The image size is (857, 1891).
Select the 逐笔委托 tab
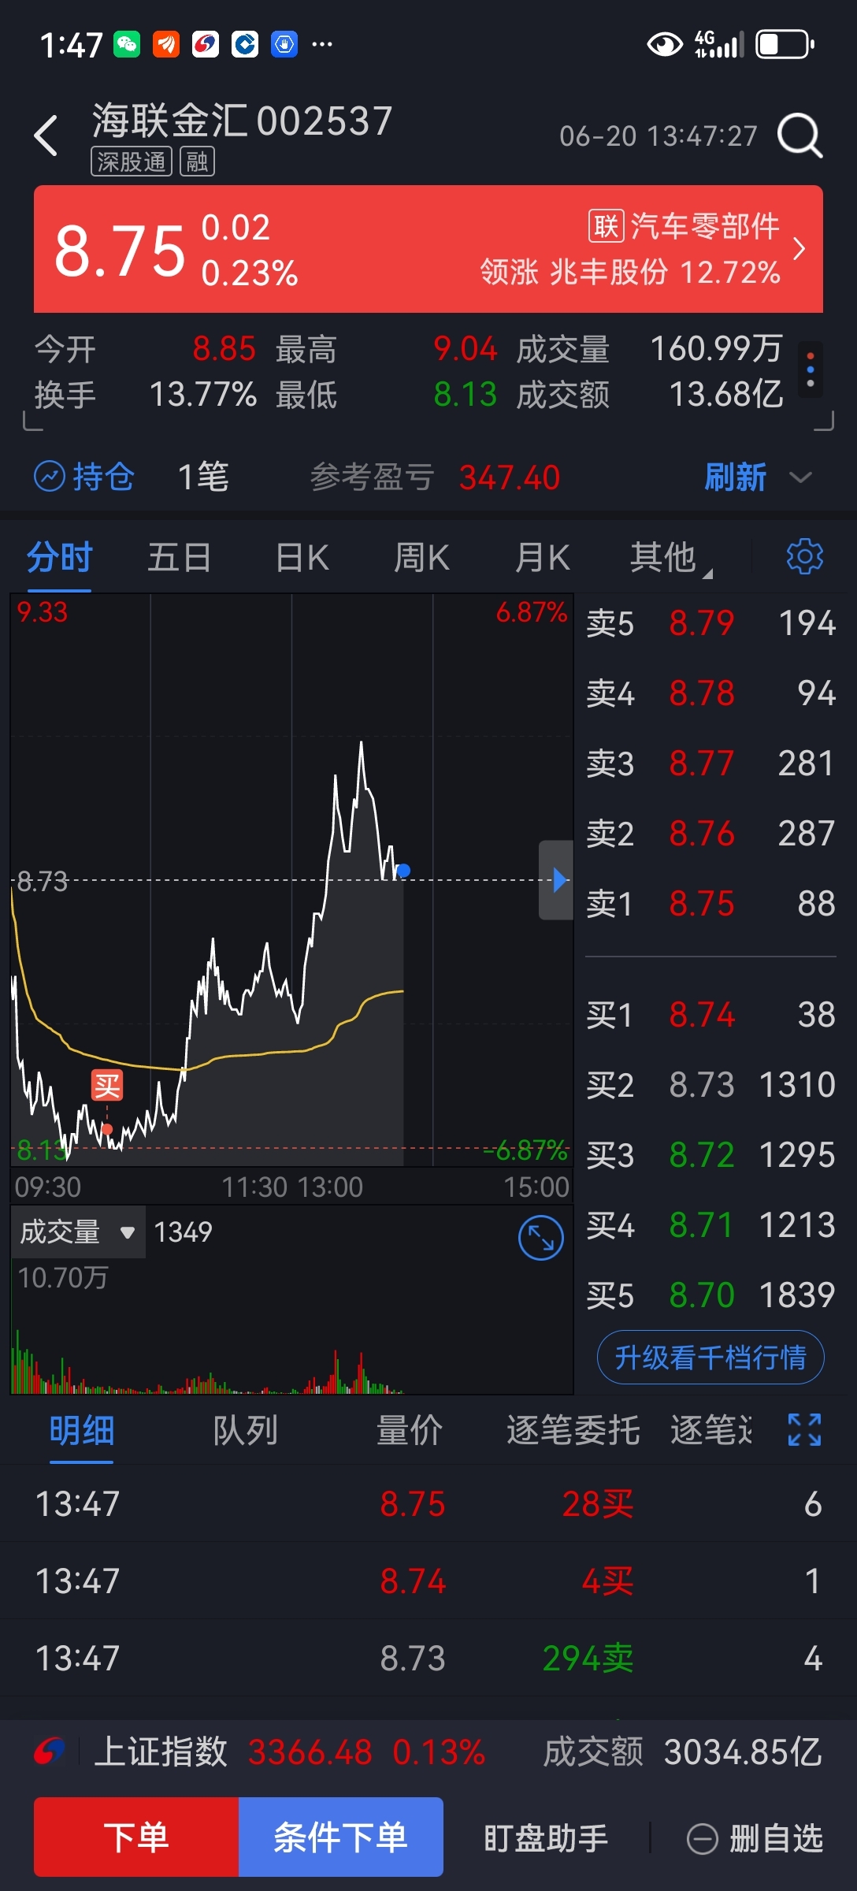573,1431
